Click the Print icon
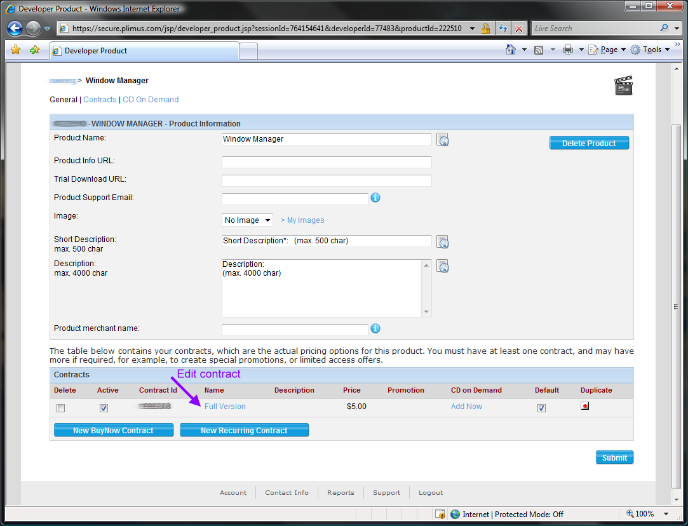This screenshot has width=688, height=526. 568,50
